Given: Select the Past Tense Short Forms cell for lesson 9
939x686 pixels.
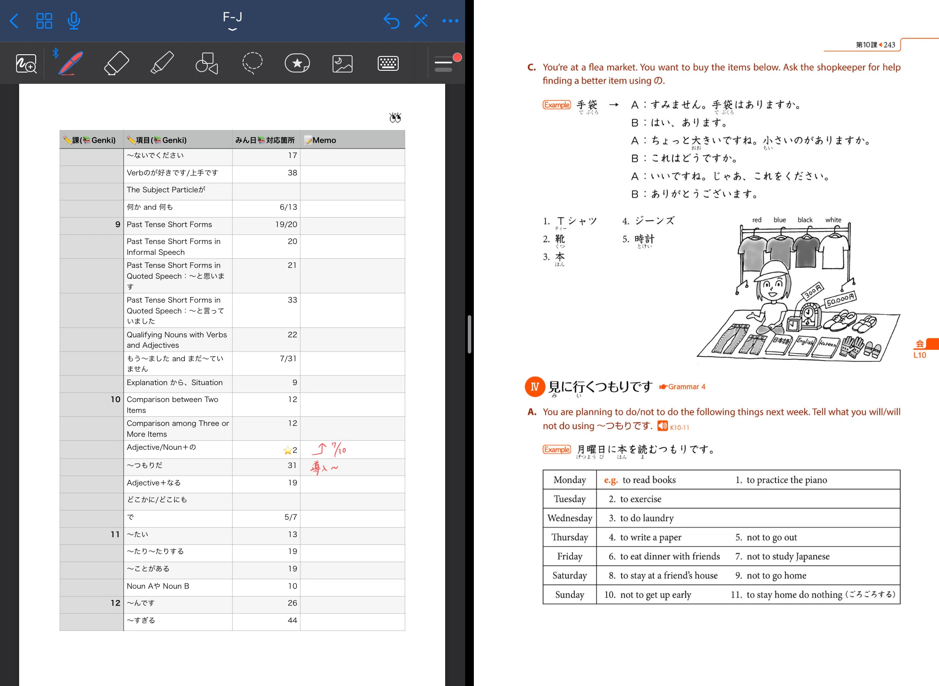Looking at the screenshot, I should point(178,226).
